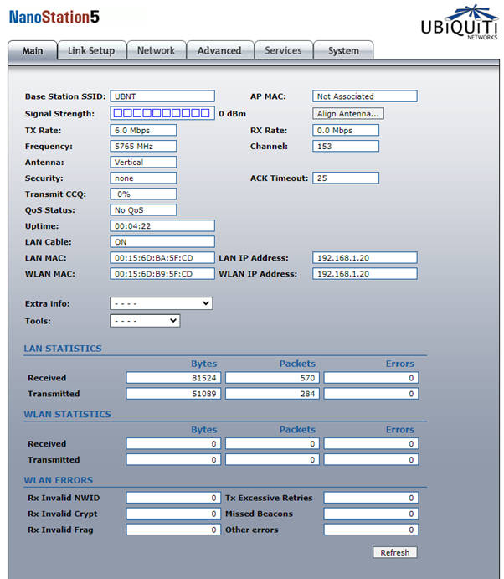Go to the Advanced tab
504x579 pixels.
pos(219,51)
